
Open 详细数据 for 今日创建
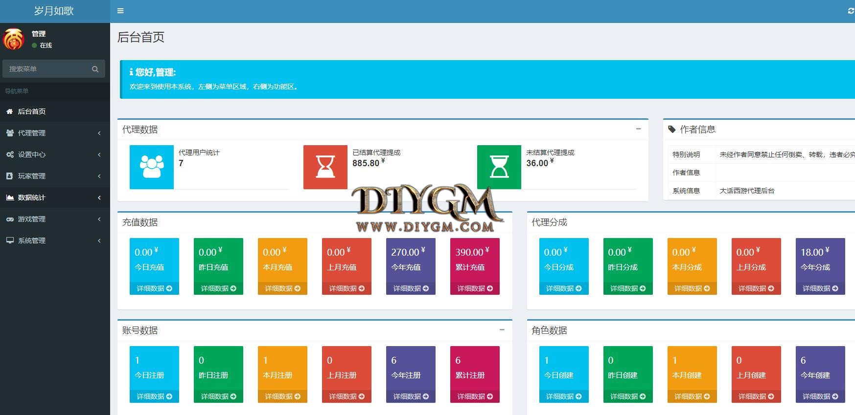564,396
